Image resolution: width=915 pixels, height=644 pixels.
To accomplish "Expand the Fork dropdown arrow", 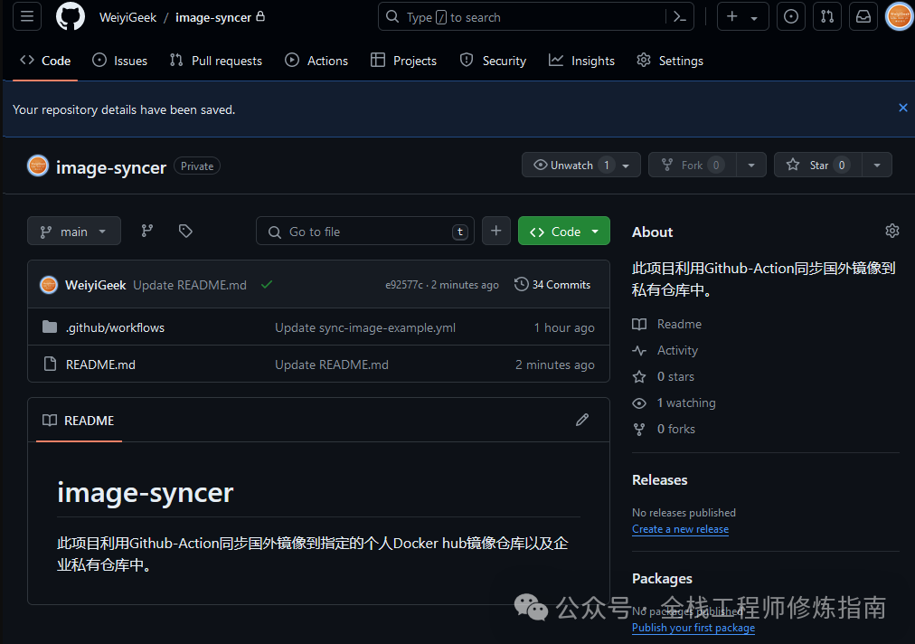I will (x=751, y=166).
